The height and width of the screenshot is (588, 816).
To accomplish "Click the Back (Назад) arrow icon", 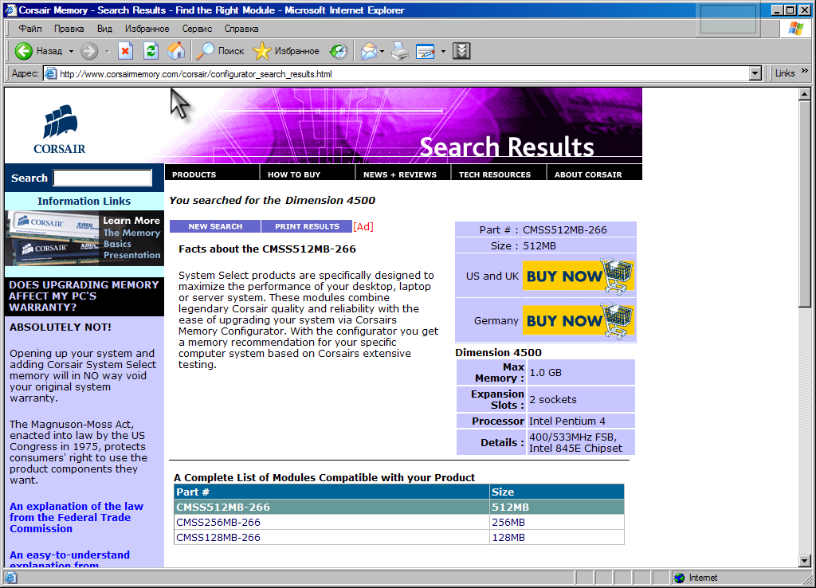I will [23, 51].
